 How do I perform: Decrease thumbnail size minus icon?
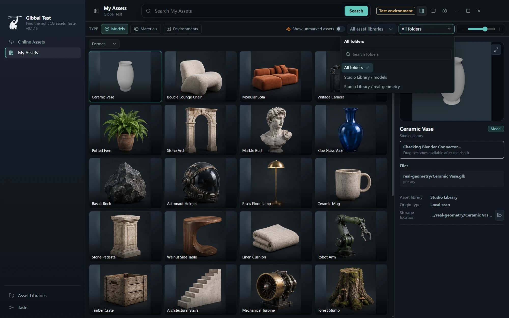[462, 29]
